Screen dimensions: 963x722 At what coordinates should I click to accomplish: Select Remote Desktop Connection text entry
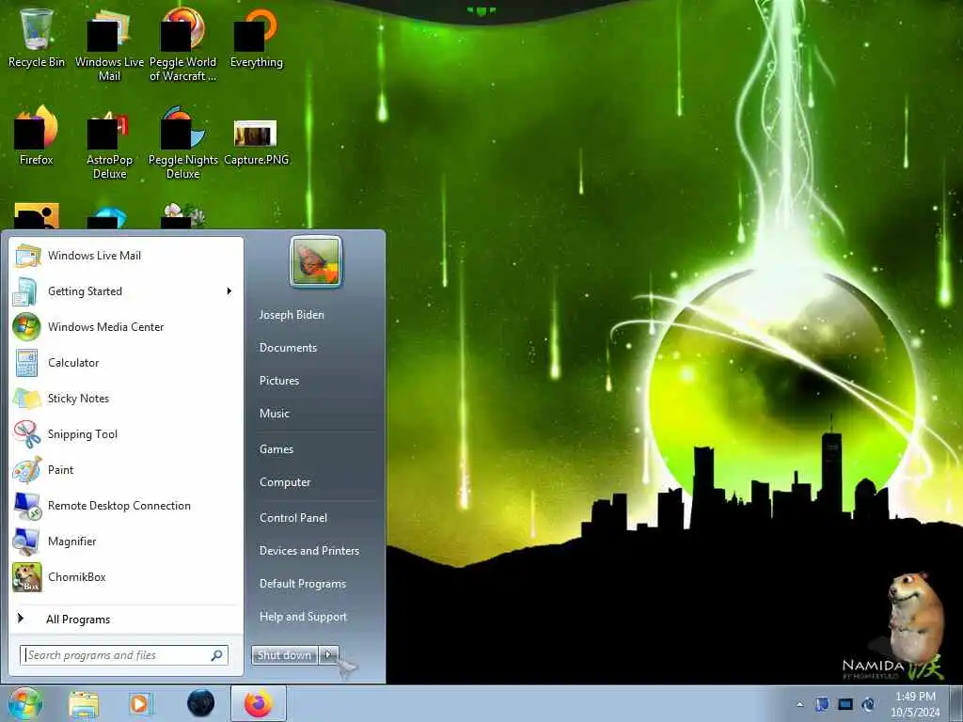coord(119,505)
